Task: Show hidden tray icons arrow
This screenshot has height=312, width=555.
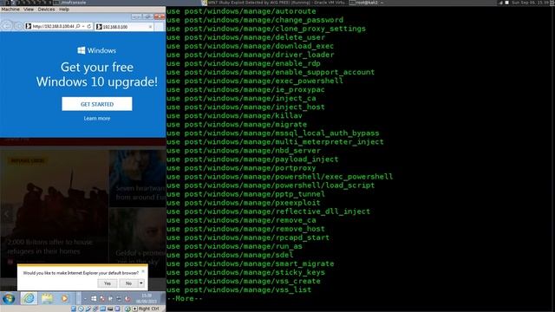Action: [x=85, y=299]
